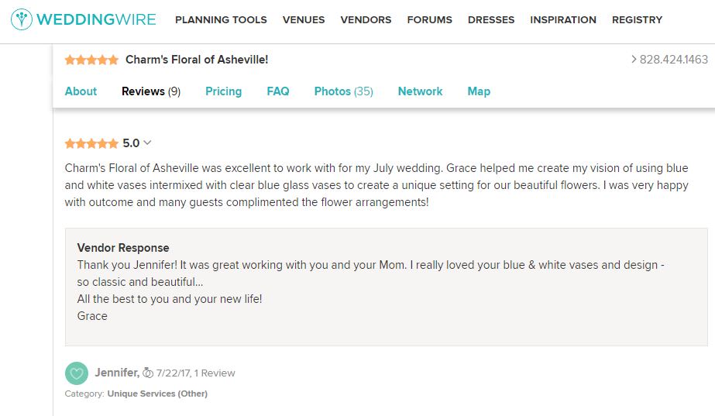View the Photos (35) tab
Image resolution: width=715 pixels, height=416 pixels.
pyautogui.click(x=343, y=91)
